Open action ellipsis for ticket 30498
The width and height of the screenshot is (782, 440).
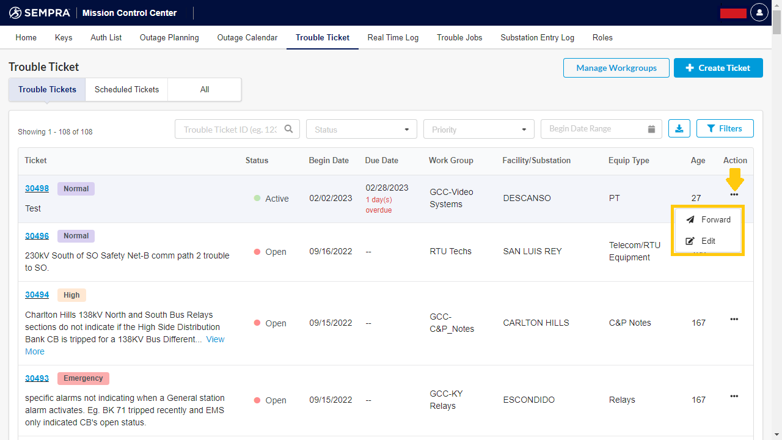coord(734,195)
